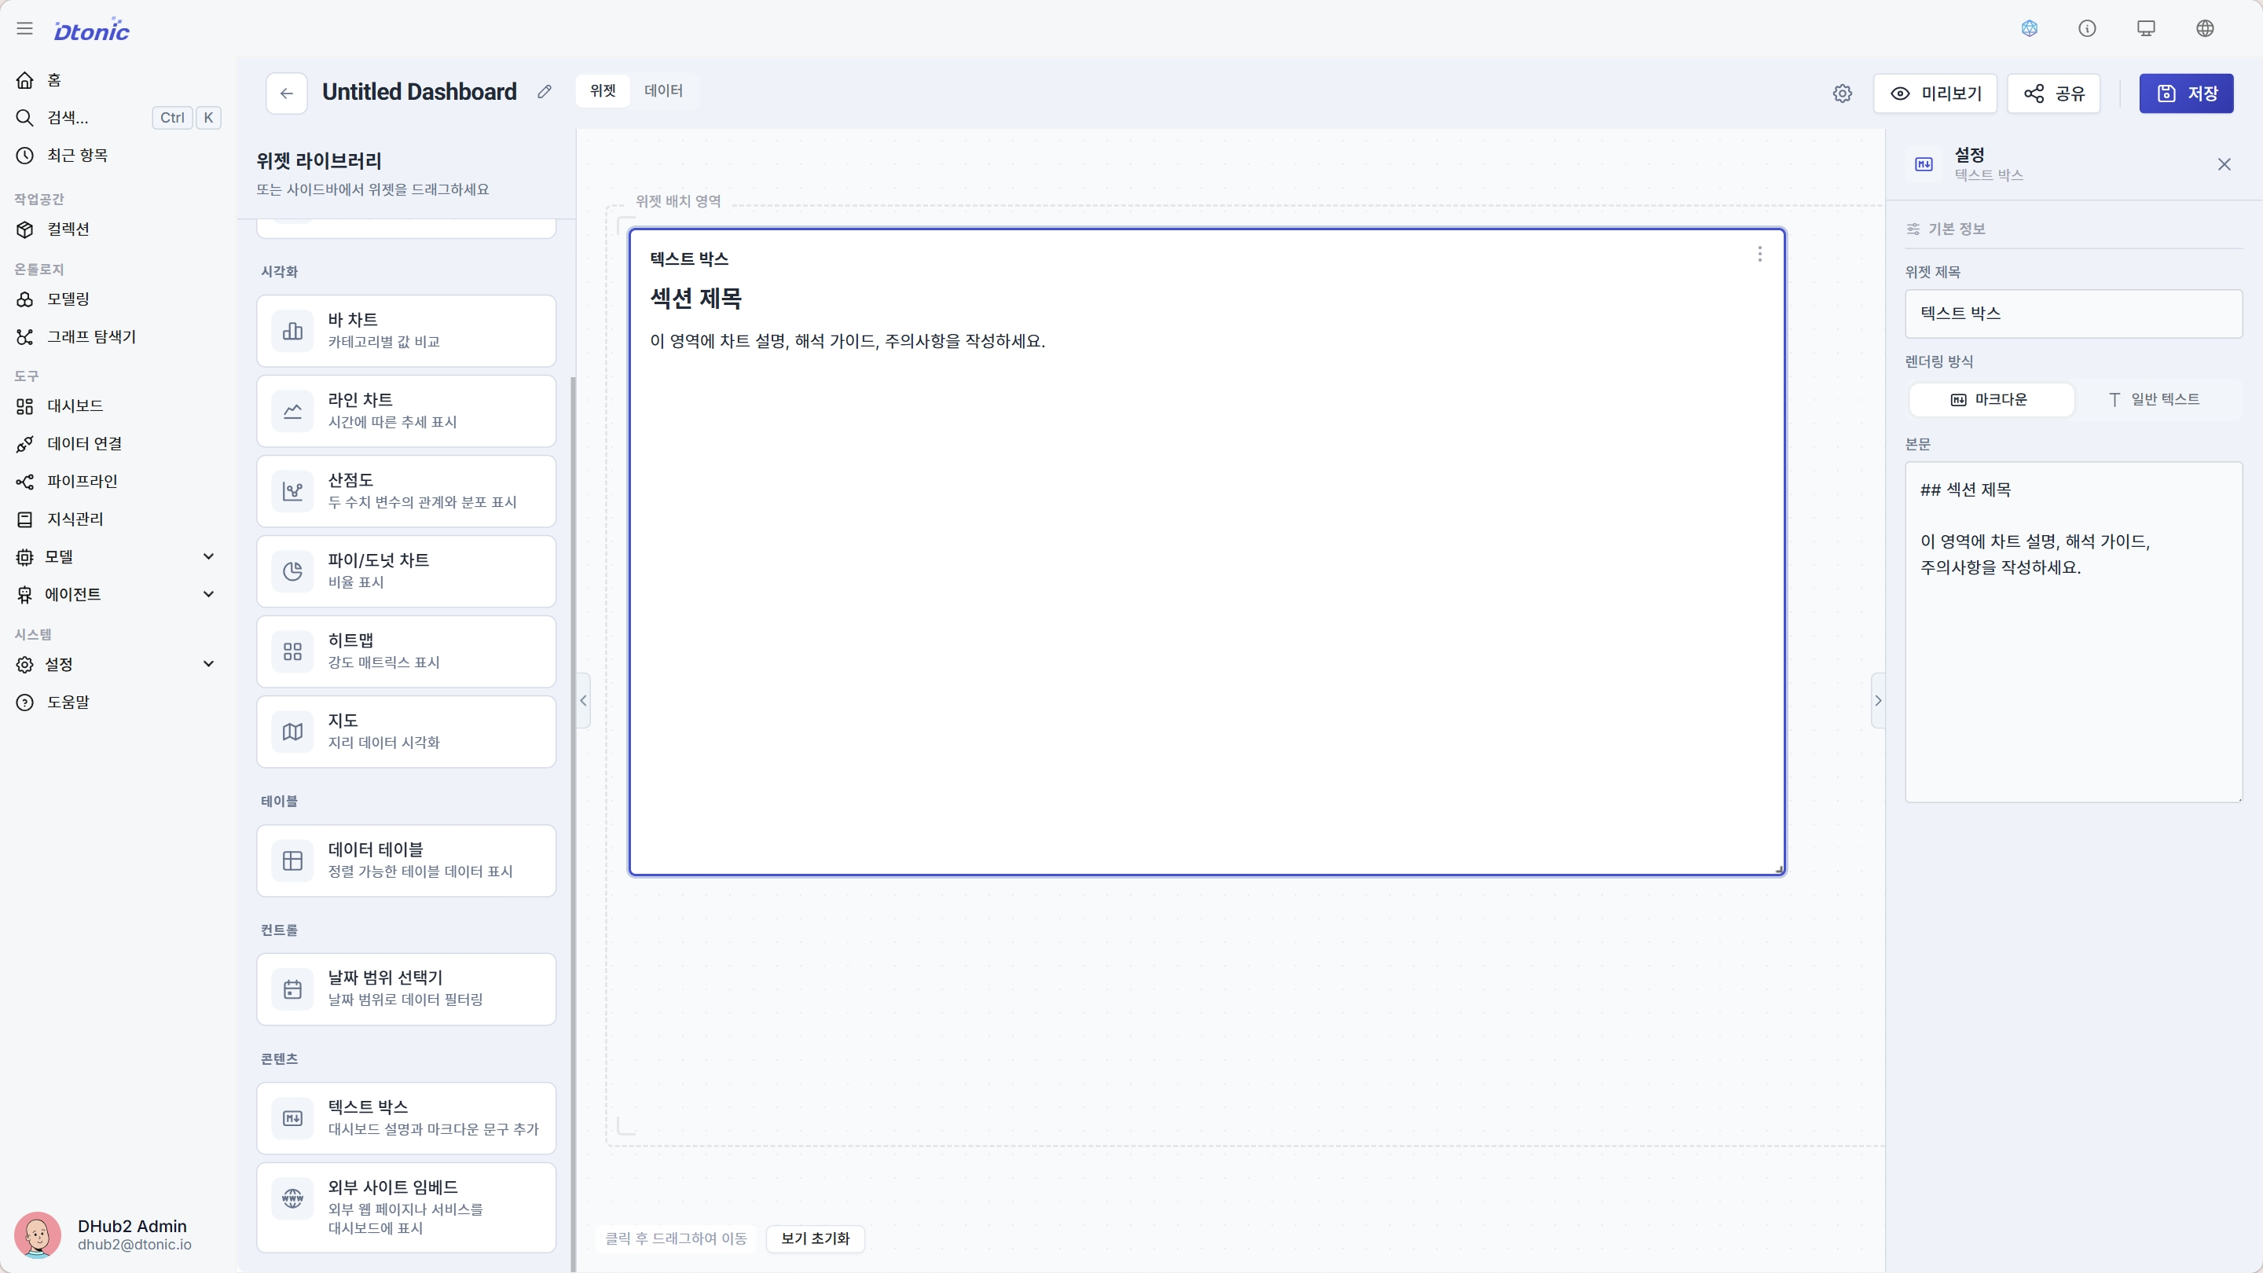The image size is (2263, 1273).
Task: Click the 본문 text area
Action: (2074, 633)
